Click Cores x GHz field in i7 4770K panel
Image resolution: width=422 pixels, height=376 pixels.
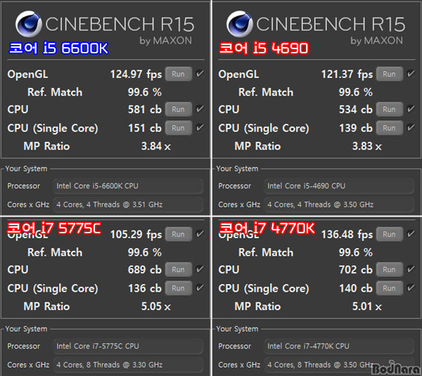pyautogui.click(x=339, y=365)
